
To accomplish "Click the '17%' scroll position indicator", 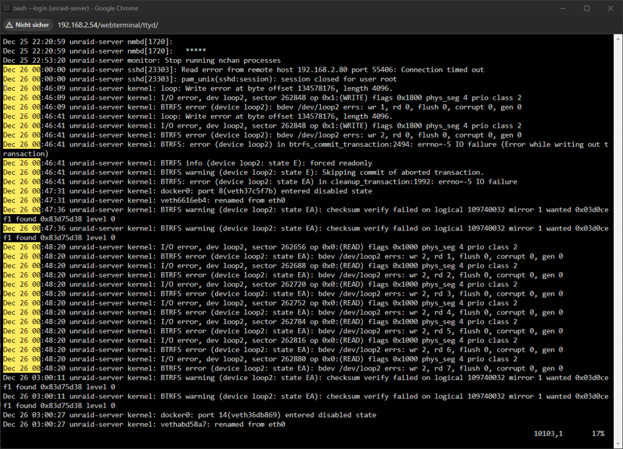I will coord(598,433).
